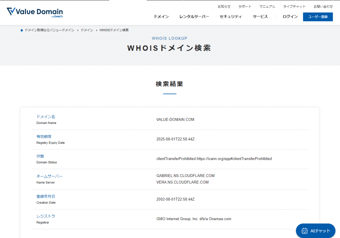The height and width of the screenshot is (238, 340).
Task: Click the home icon in breadcrumb
Action: (22, 30)
